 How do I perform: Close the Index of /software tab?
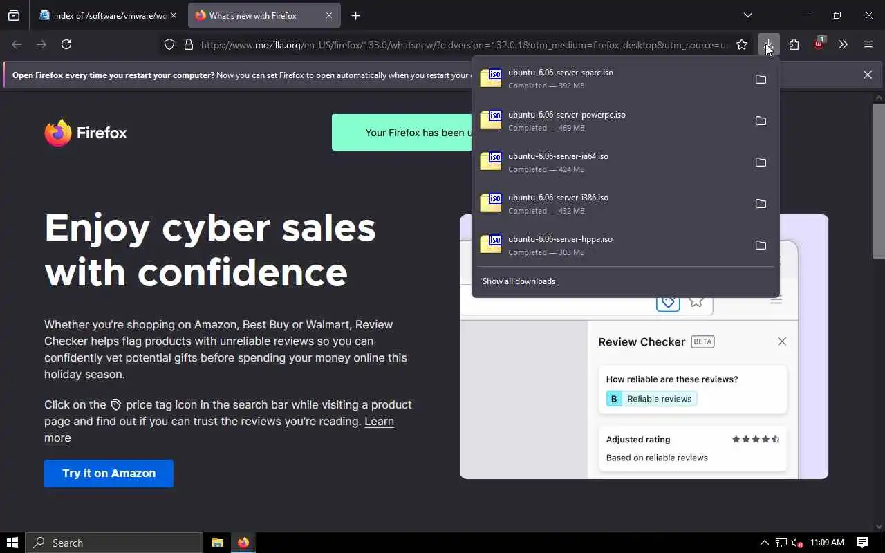pos(173,15)
